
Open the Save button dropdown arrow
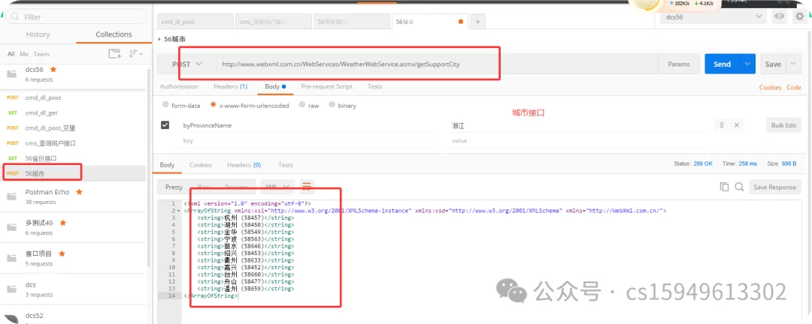click(793, 64)
